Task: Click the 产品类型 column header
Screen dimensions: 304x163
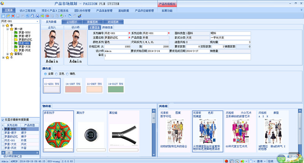Action: point(30,125)
